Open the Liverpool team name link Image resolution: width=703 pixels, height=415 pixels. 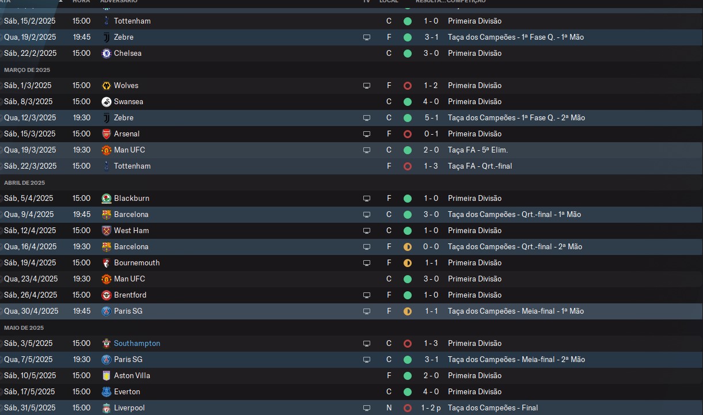[129, 408]
